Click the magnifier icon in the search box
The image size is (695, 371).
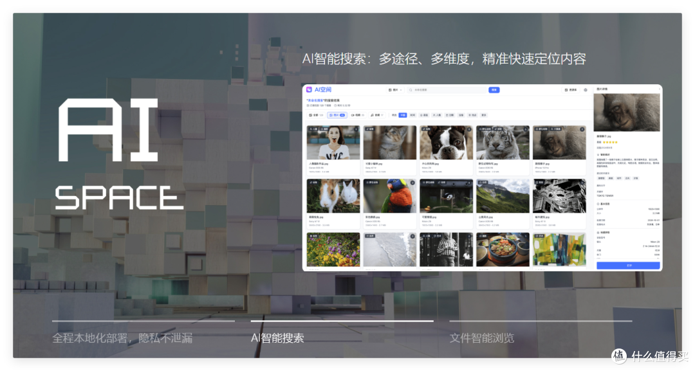[x=411, y=90]
